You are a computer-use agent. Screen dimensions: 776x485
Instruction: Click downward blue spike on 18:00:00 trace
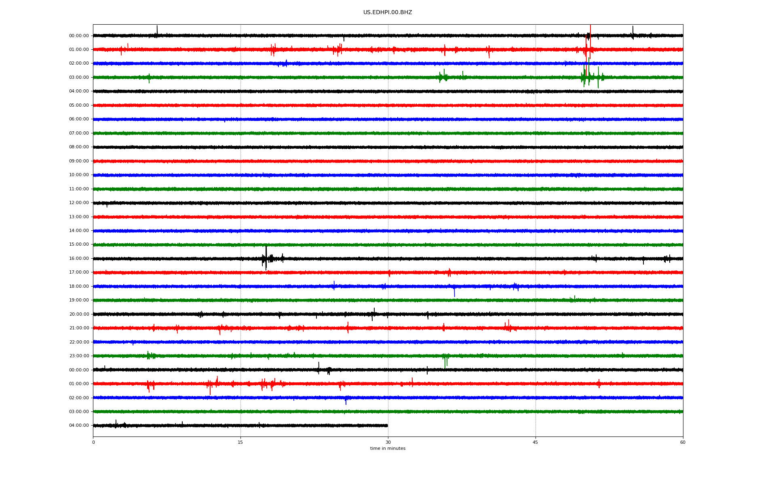coord(454,293)
